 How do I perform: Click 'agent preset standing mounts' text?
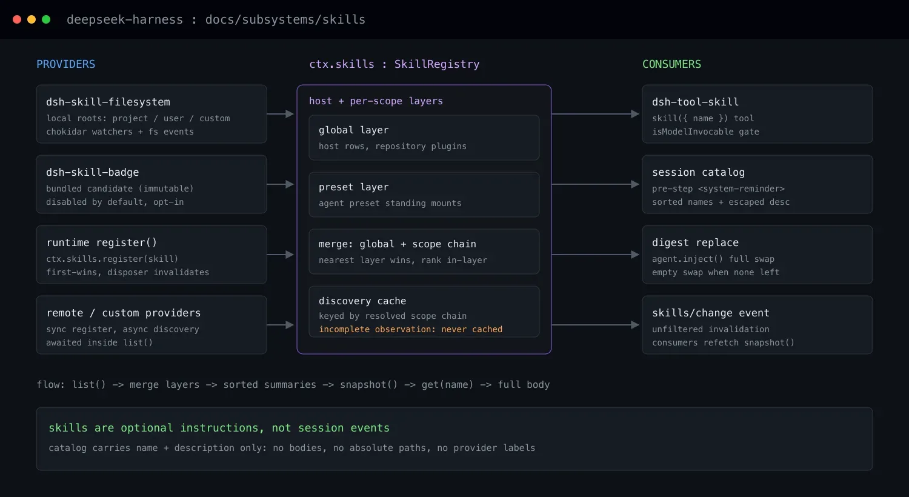click(390, 203)
